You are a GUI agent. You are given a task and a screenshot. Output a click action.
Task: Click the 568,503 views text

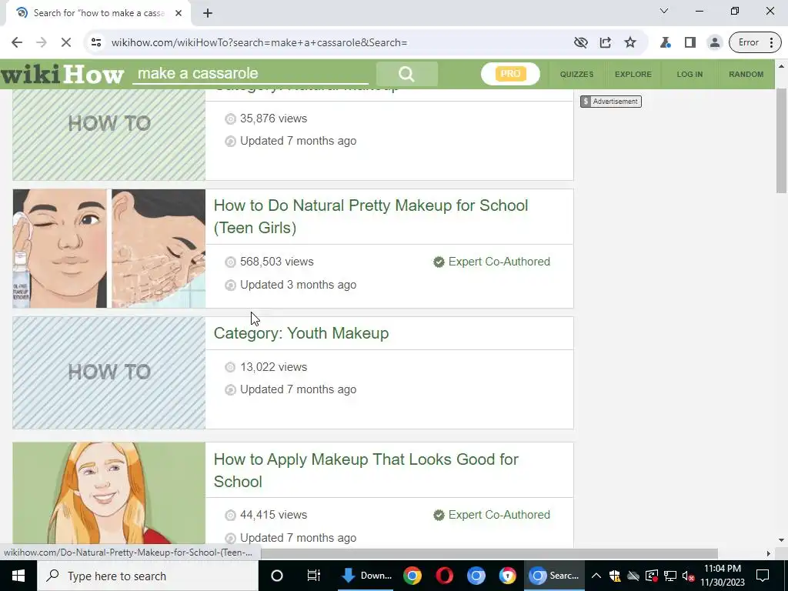(276, 262)
